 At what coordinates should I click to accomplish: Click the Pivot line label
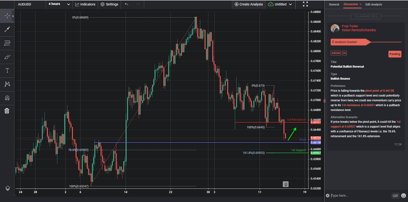click(302, 140)
